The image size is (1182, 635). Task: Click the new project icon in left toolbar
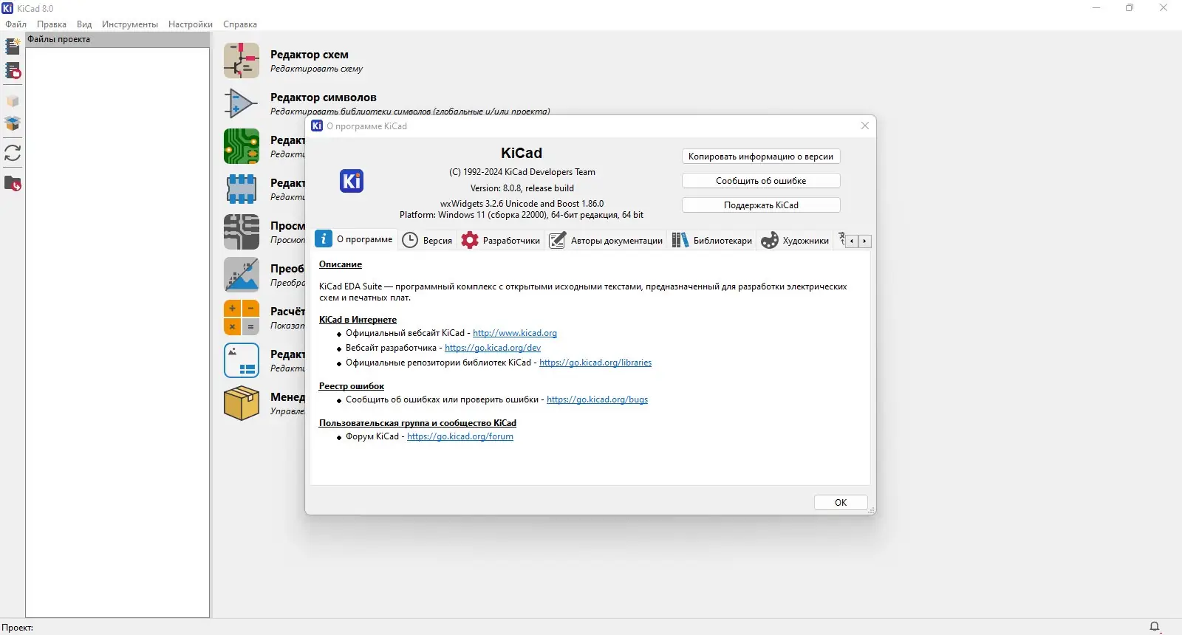13,47
